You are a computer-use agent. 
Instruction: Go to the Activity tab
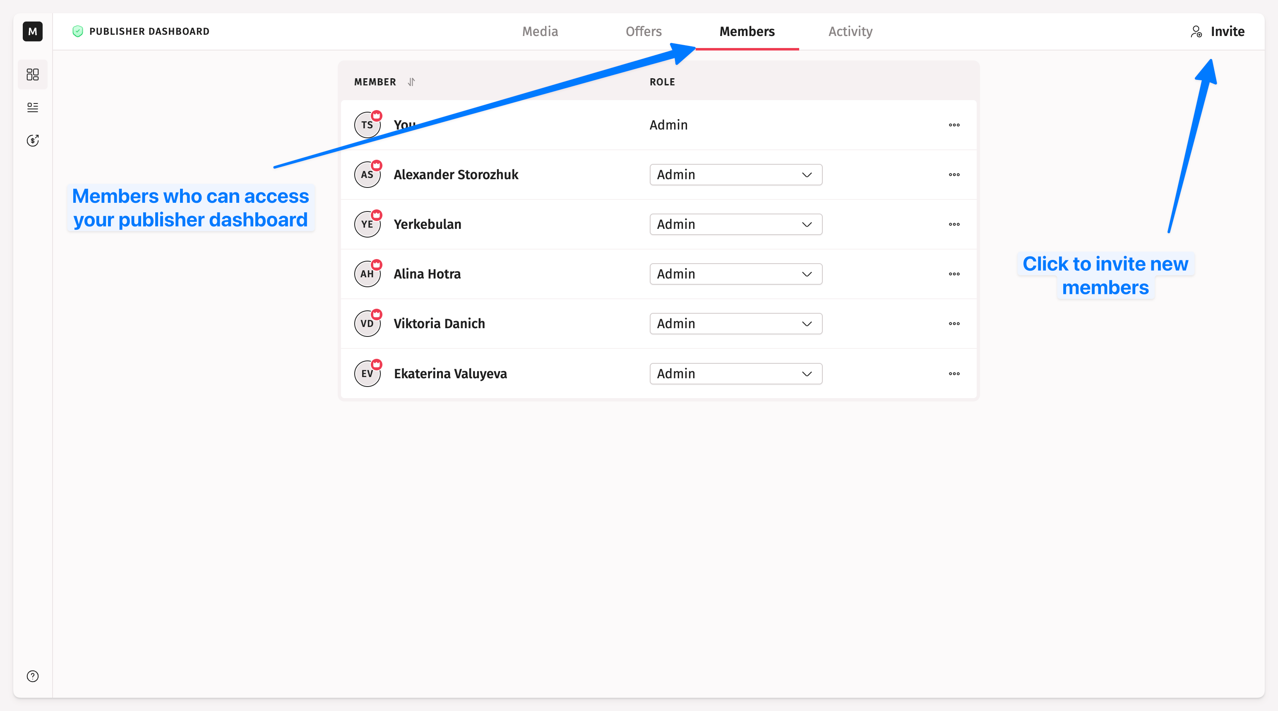point(850,31)
